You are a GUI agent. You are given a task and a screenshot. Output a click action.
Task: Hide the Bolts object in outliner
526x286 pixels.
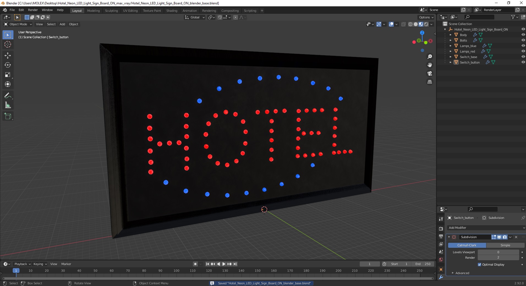pyautogui.click(x=523, y=40)
